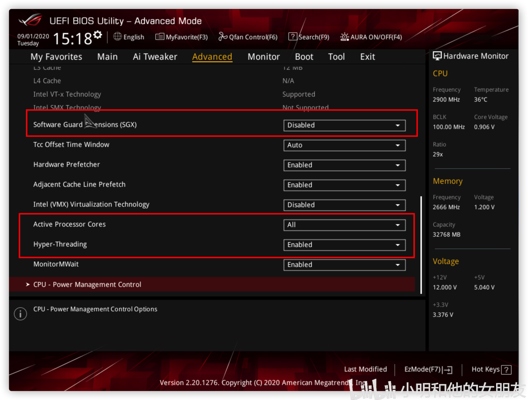Click the Voltage heading in Hardware Monitor
Image resolution: width=528 pixels, height=400 pixels.
point(446,261)
